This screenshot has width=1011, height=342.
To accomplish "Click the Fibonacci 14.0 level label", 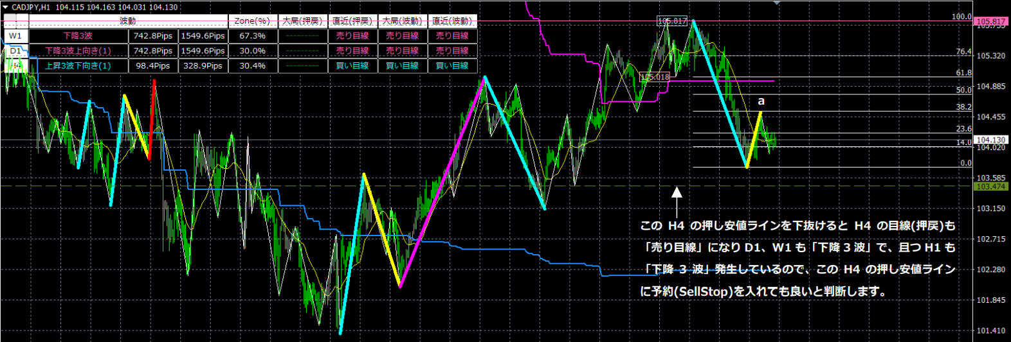I will (x=963, y=142).
